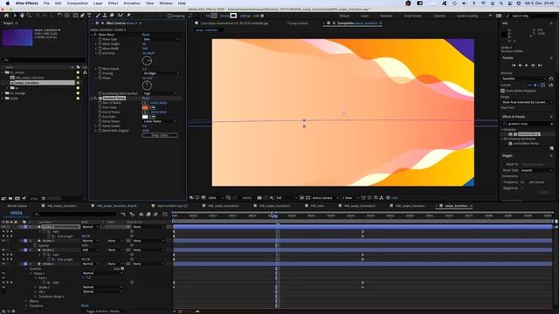The height and width of the screenshot is (314, 559).
Task: Open the Layer menu
Action: [x=98, y=3]
